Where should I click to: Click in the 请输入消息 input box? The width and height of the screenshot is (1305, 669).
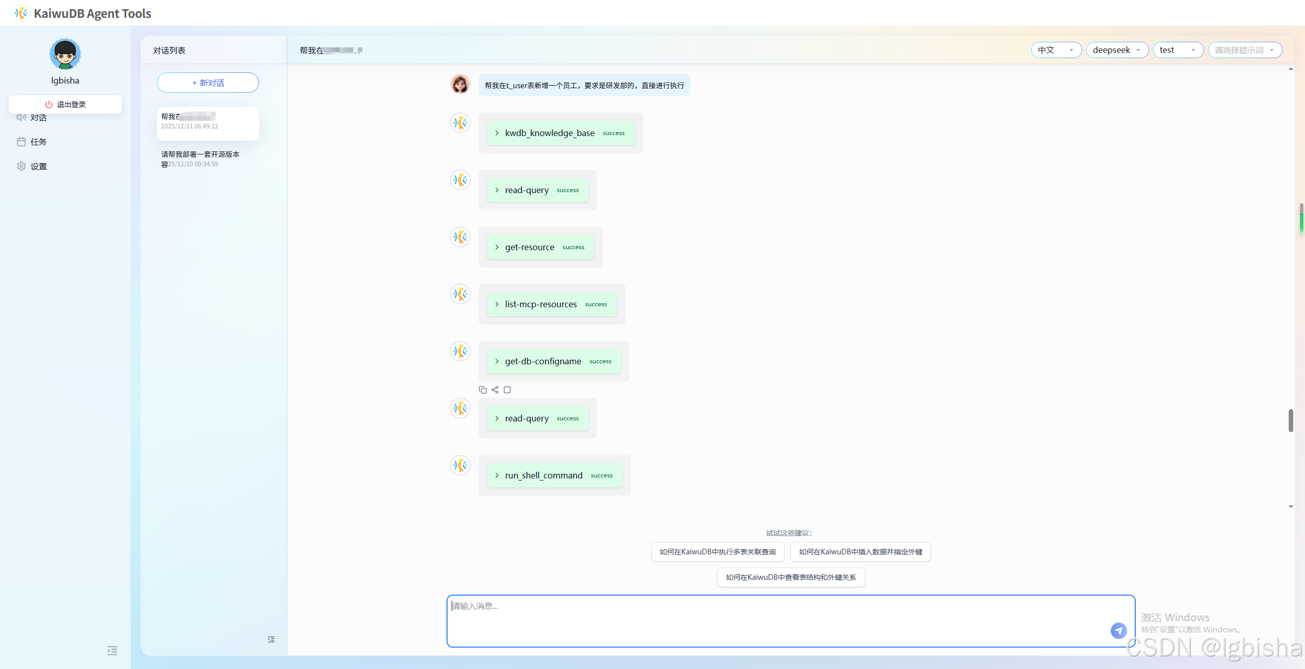pos(765,619)
